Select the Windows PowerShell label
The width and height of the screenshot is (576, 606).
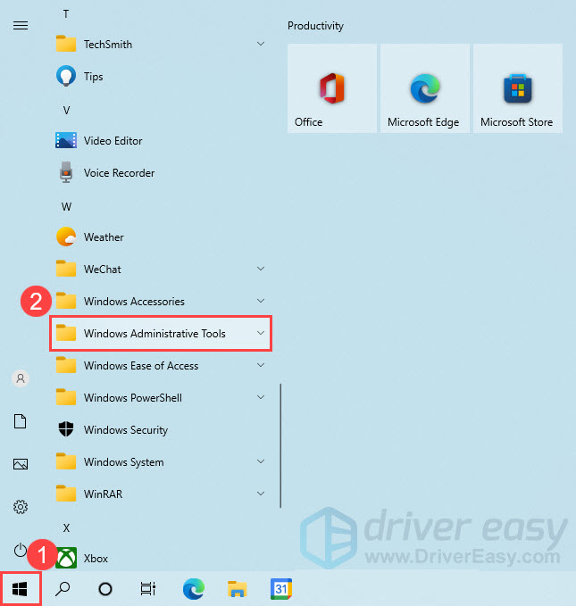[x=133, y=398]
